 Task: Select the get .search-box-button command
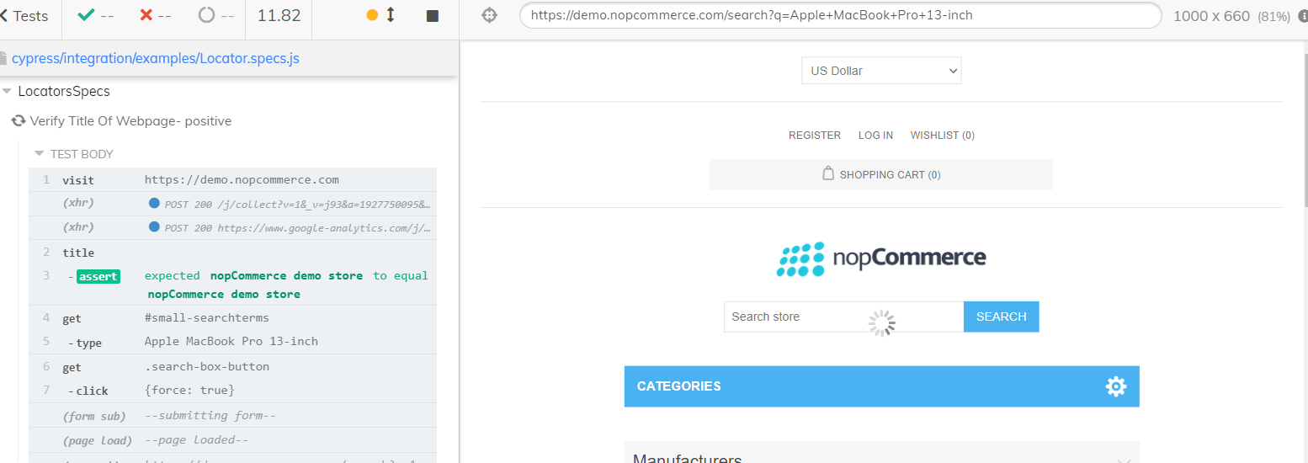pos(233,367)
